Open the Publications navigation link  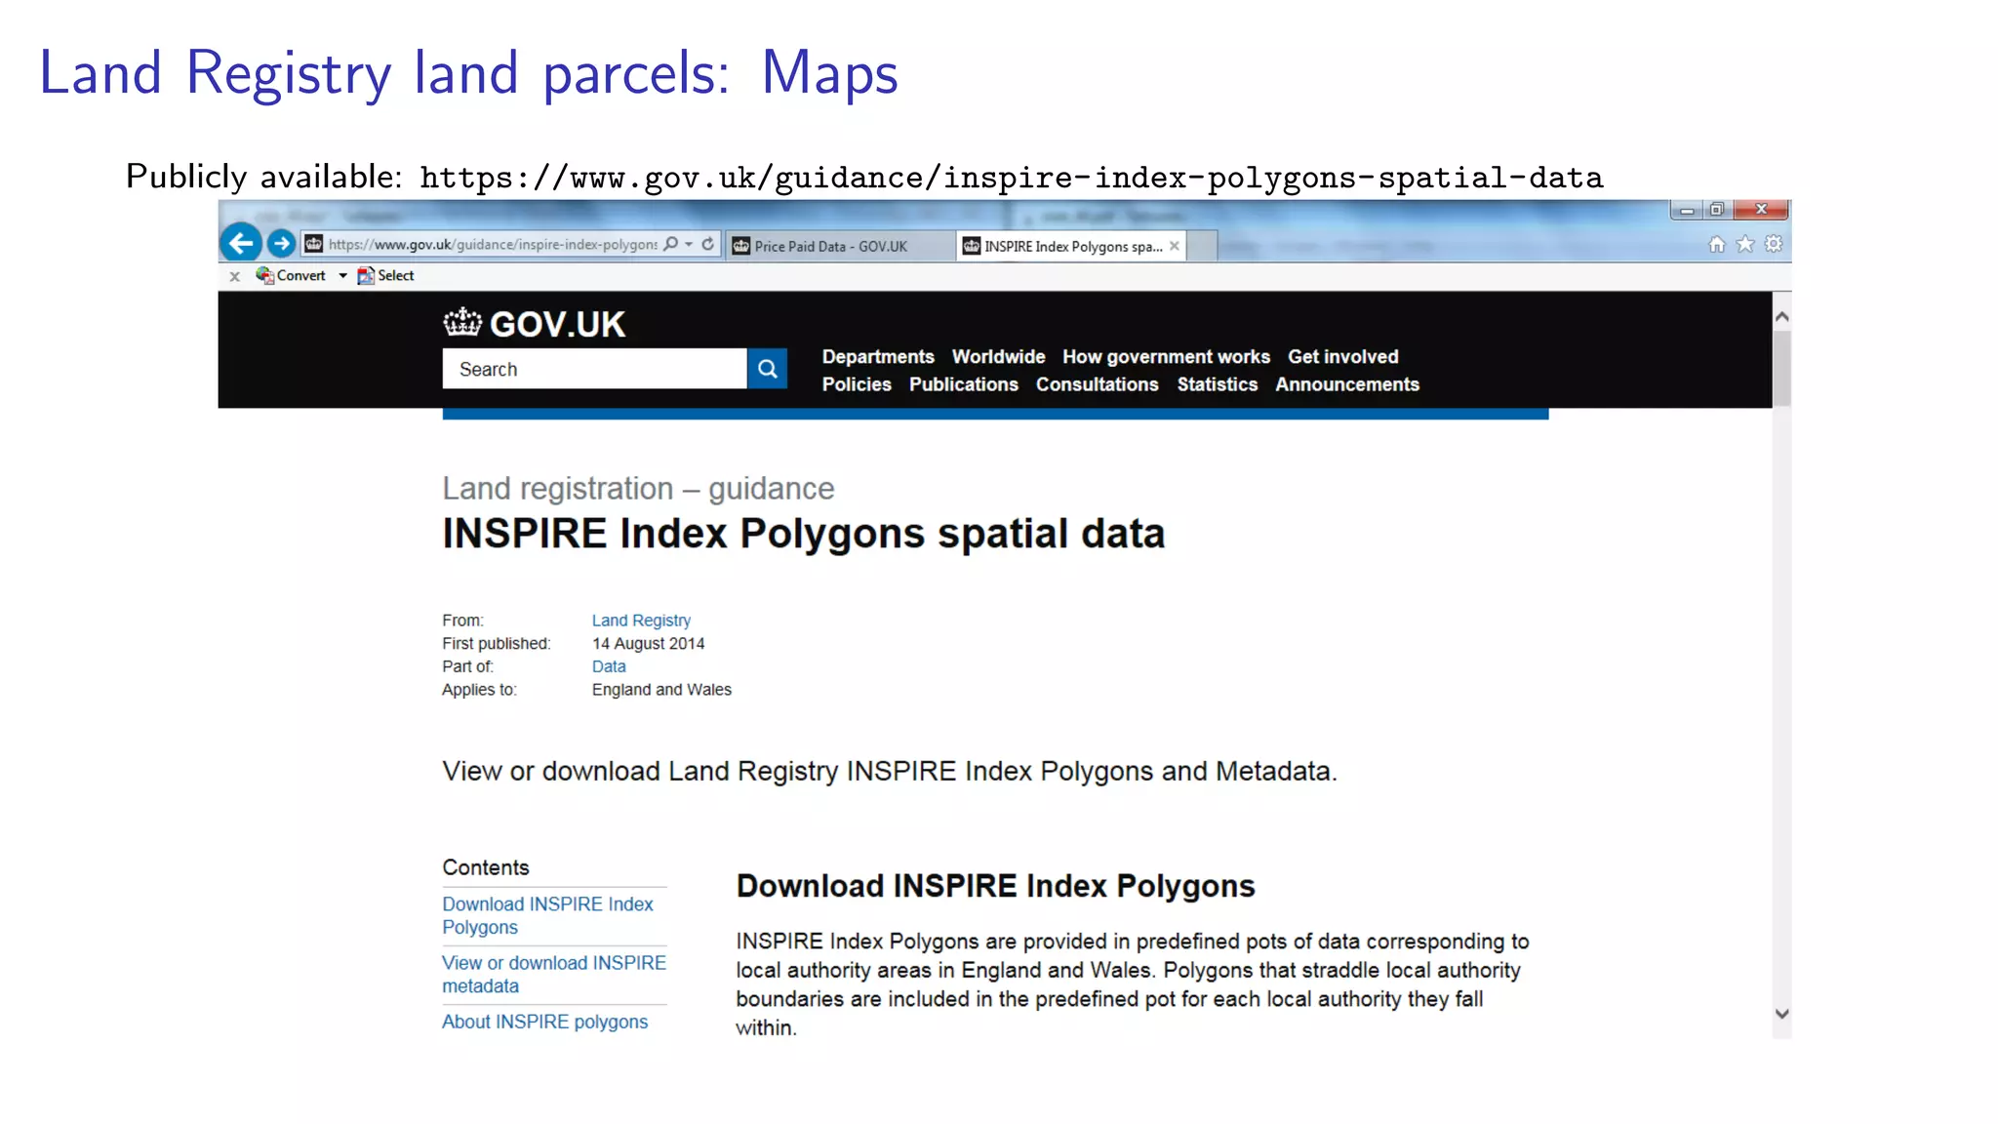[x=964, y=384]
